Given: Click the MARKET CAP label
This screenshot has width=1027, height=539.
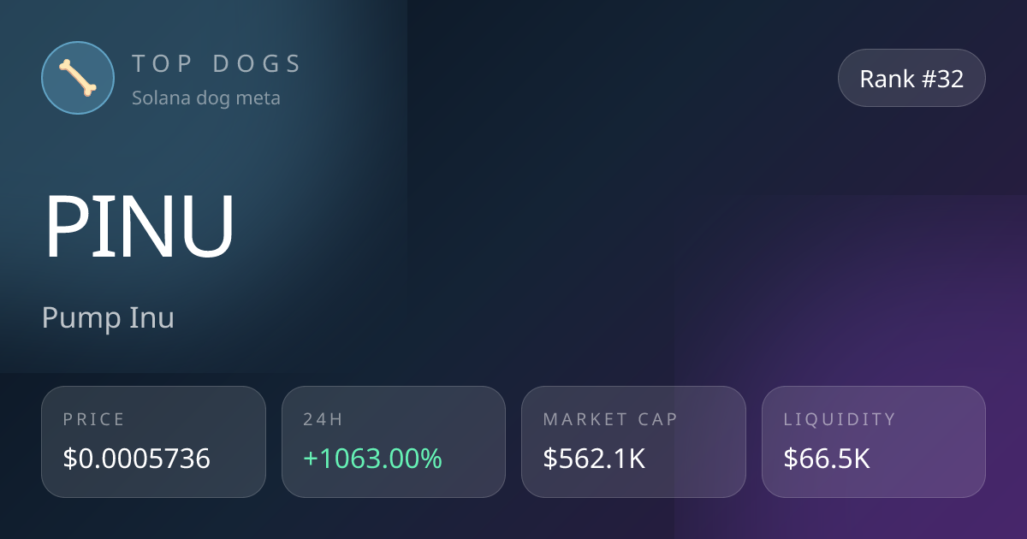Looking at the screenshot, I should tap(610, 419).
